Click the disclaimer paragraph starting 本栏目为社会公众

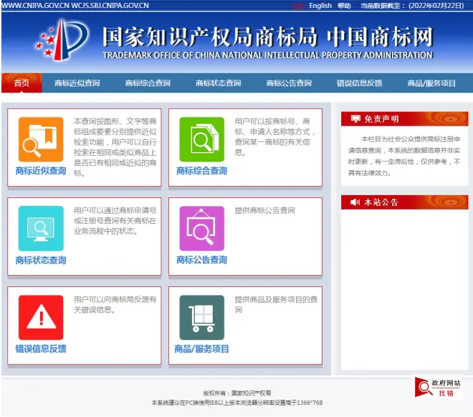404,156
